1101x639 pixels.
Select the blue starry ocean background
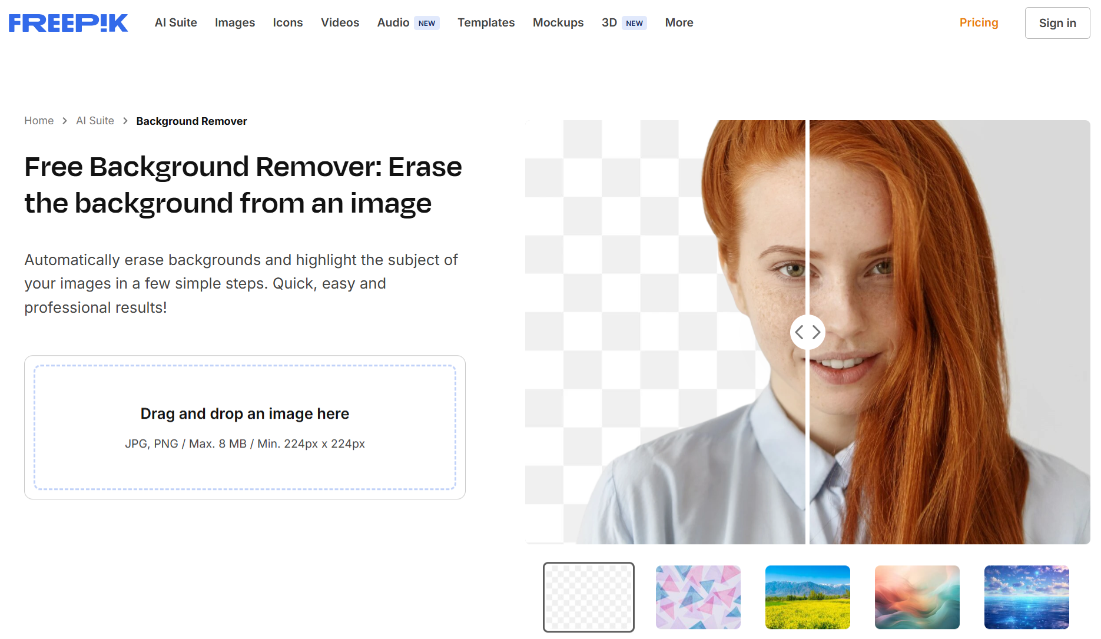click(x=1026, y=597)
